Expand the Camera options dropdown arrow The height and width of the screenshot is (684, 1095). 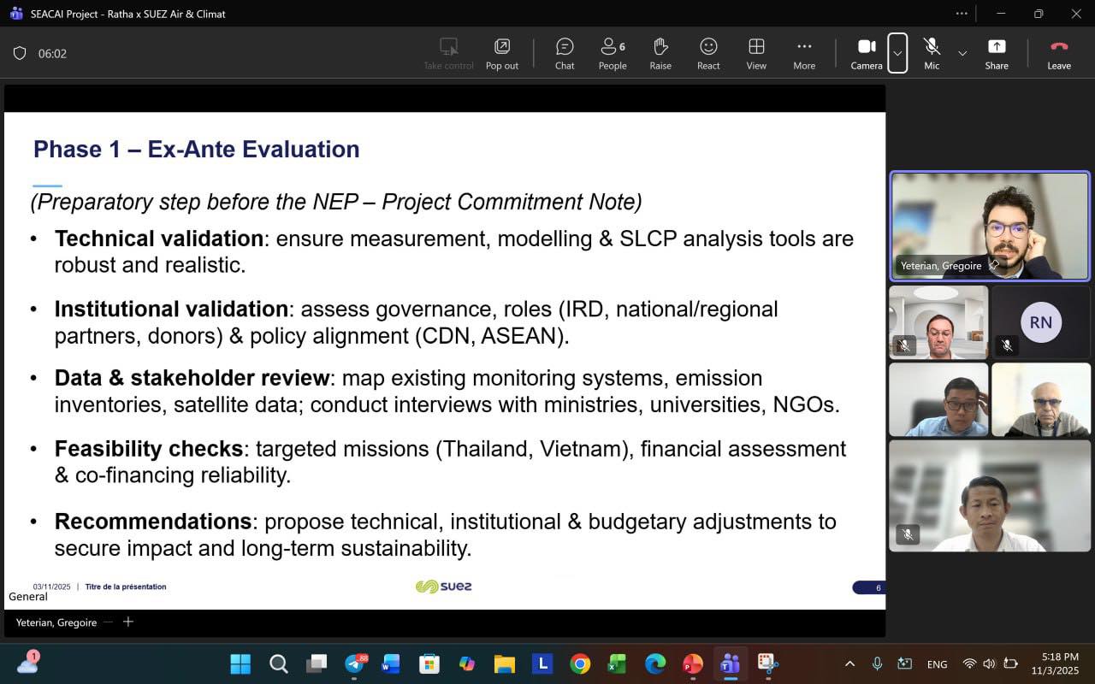point(897,53)
